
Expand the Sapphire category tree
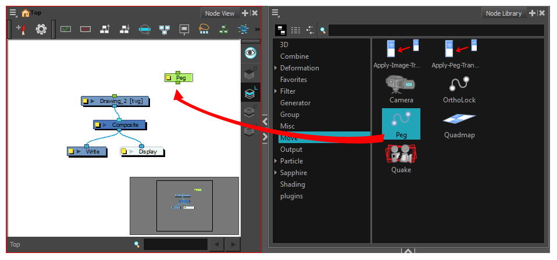pos(276,173)
